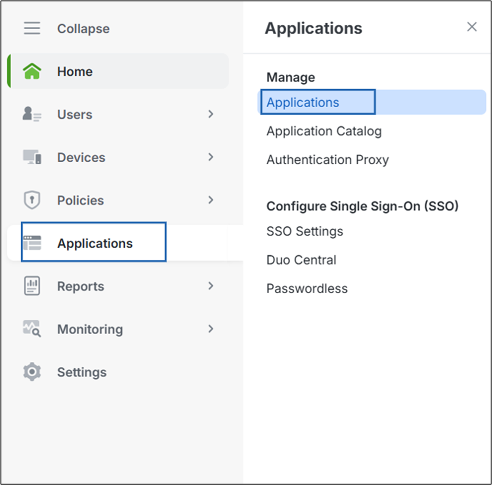This screenshot has width=492, height=485.
Task: Open the Policies menu label
Action: coord(80,201)
